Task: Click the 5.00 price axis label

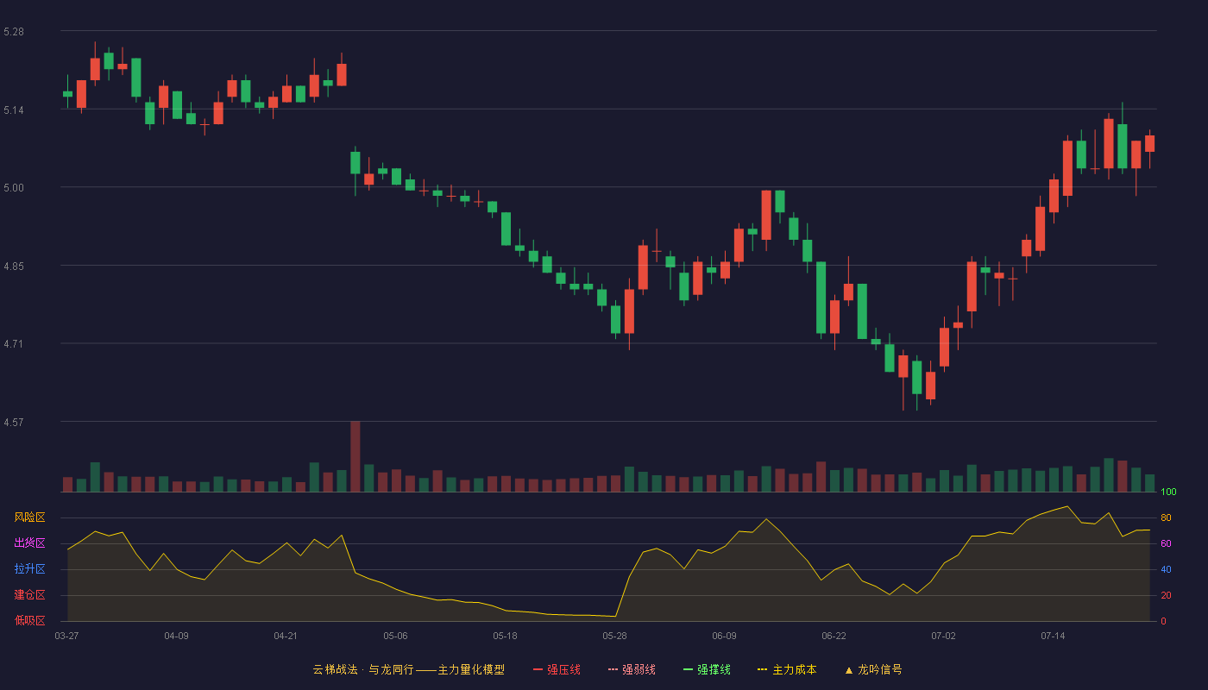Action: [14, 188]
